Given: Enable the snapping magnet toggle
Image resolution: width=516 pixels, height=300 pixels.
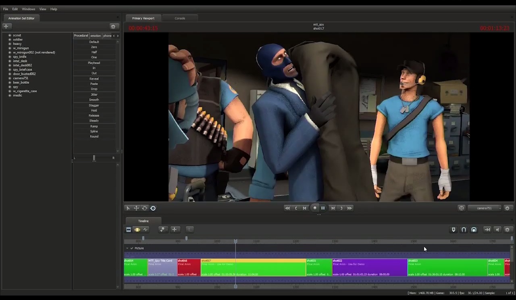Looking at the screenshot, I should point(464,229).
